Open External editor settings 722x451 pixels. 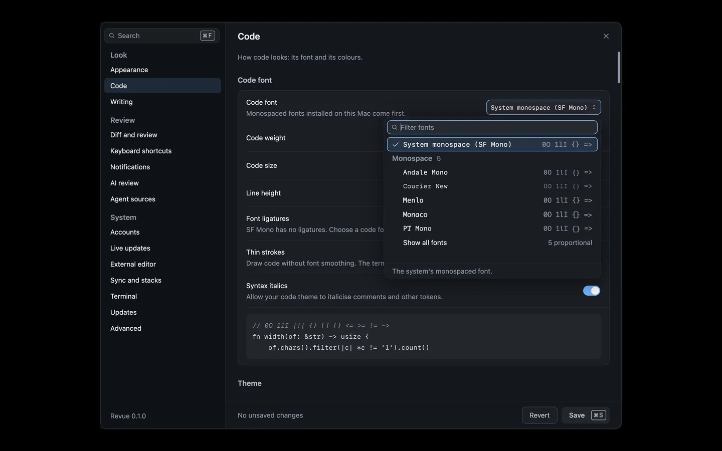pyautogui.click(x=162, y=264)
